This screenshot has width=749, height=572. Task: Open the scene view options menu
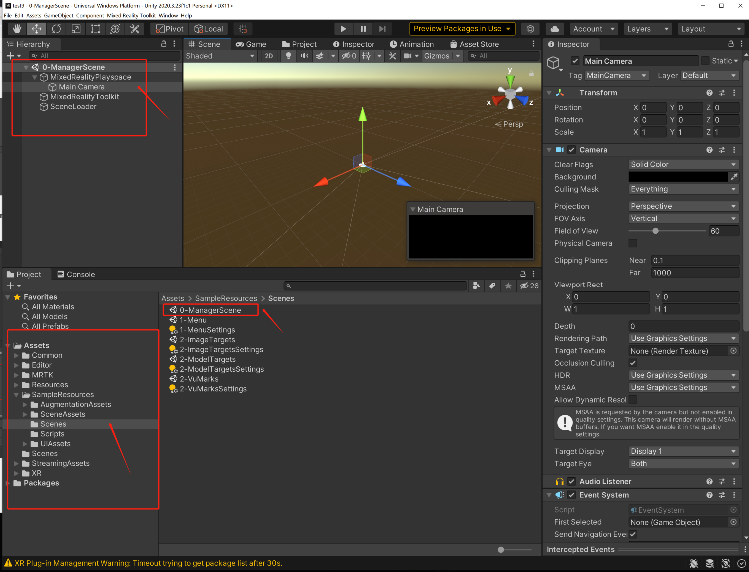click(533, 44)
